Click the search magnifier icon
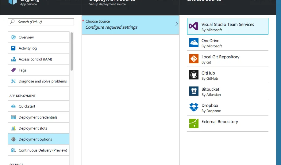281x165 pixels. coord(12,22)
